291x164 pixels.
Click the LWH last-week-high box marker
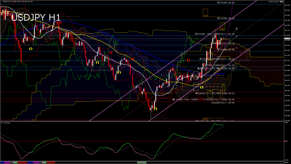pyautogui.click(x=205, y=13)
